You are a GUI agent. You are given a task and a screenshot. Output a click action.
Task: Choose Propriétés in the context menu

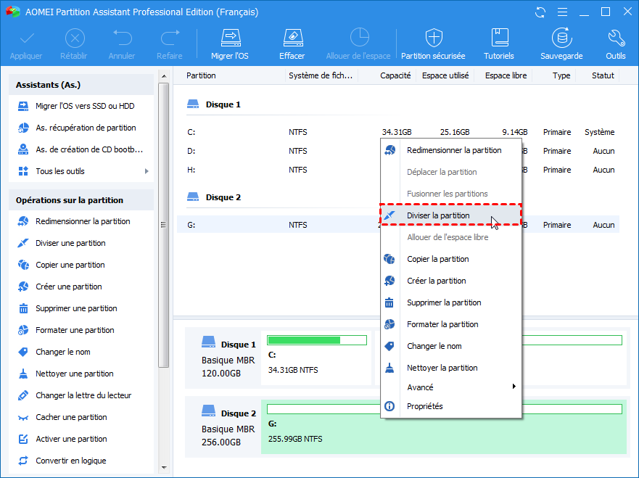point(424,406)
